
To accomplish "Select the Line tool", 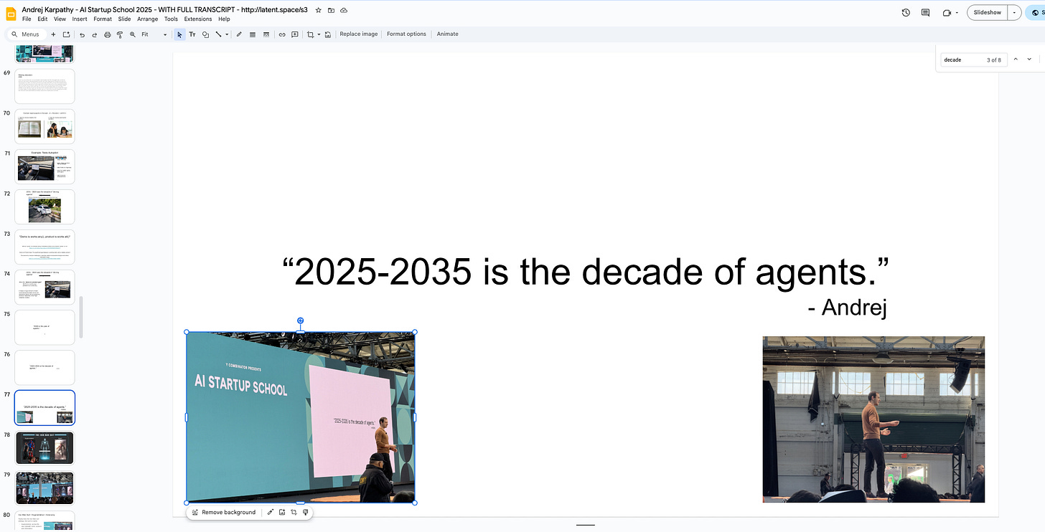I will point(218,34).
